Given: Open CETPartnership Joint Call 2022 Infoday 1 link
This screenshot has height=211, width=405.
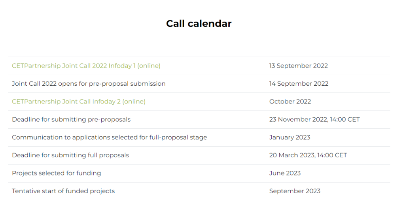Looking at the screenshot, I should click(x=86, y=66).
